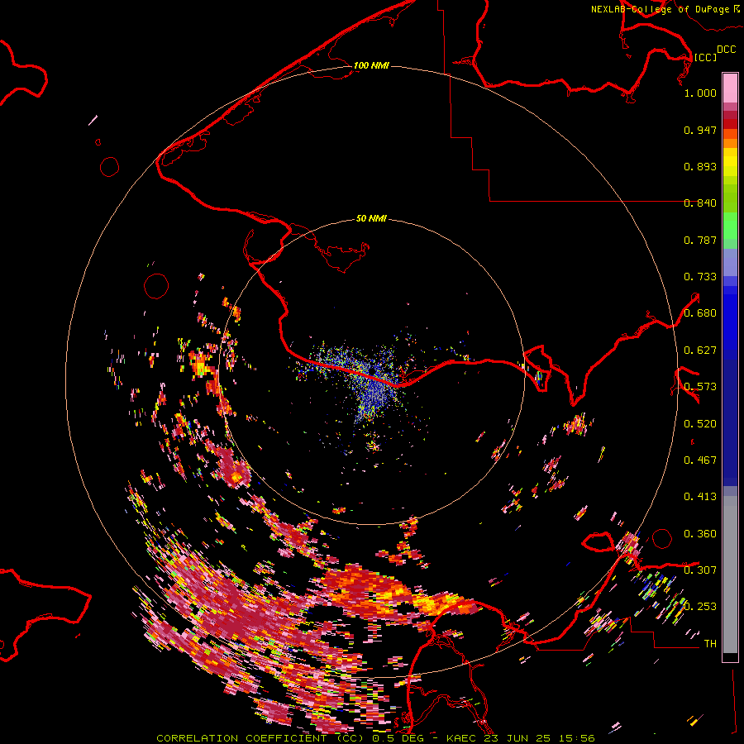The image size is (744, 744).
Task: Click the 23 JUN 25 15:56 timestamp
Action: pos(540,738)
